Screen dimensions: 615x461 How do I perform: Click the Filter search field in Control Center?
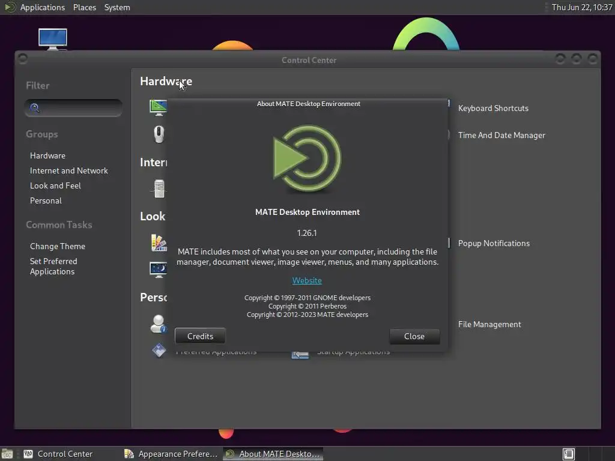[73, 108]
